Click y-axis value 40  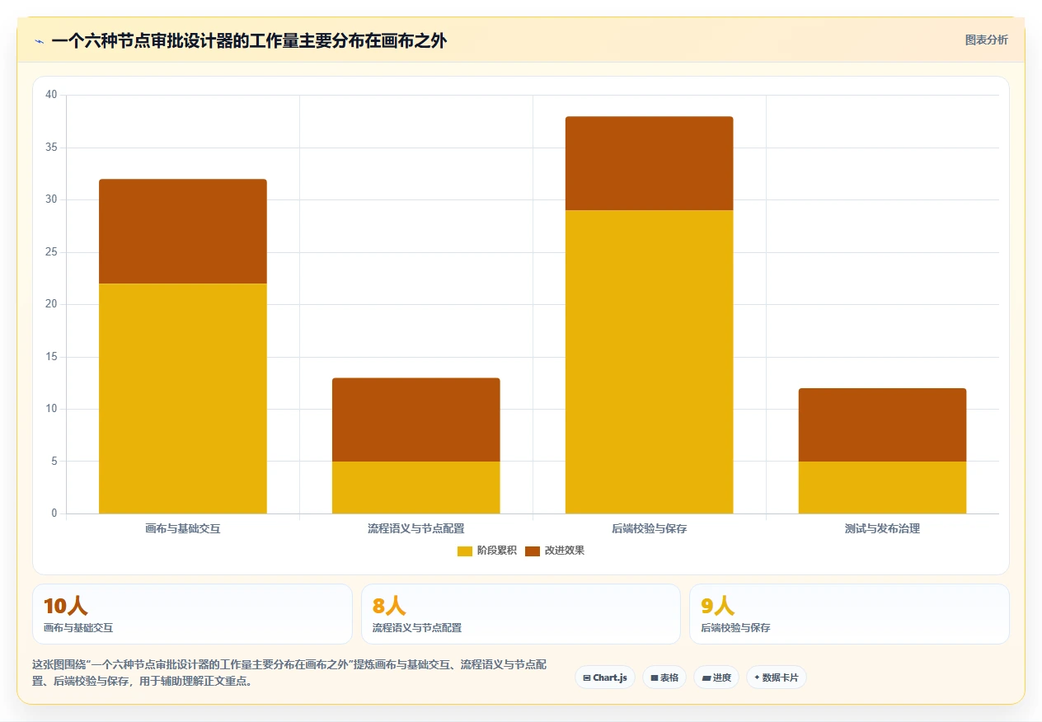(51, 95)
